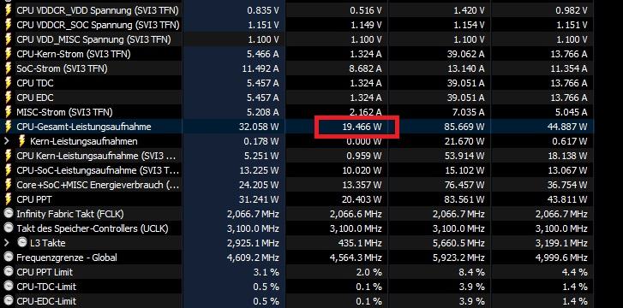
Task: Click the 1.420 V VDDCR_VDD maximum value
Action: [x=469, y=10]
